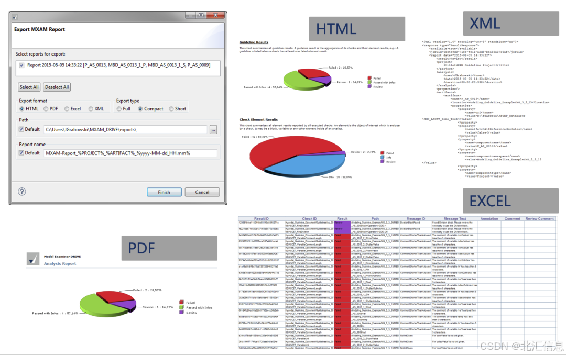Toggle the Default checkbox under Path
The width and height of the screenshot is (566, 355).
pyautogui.click(x=21, y=129)
